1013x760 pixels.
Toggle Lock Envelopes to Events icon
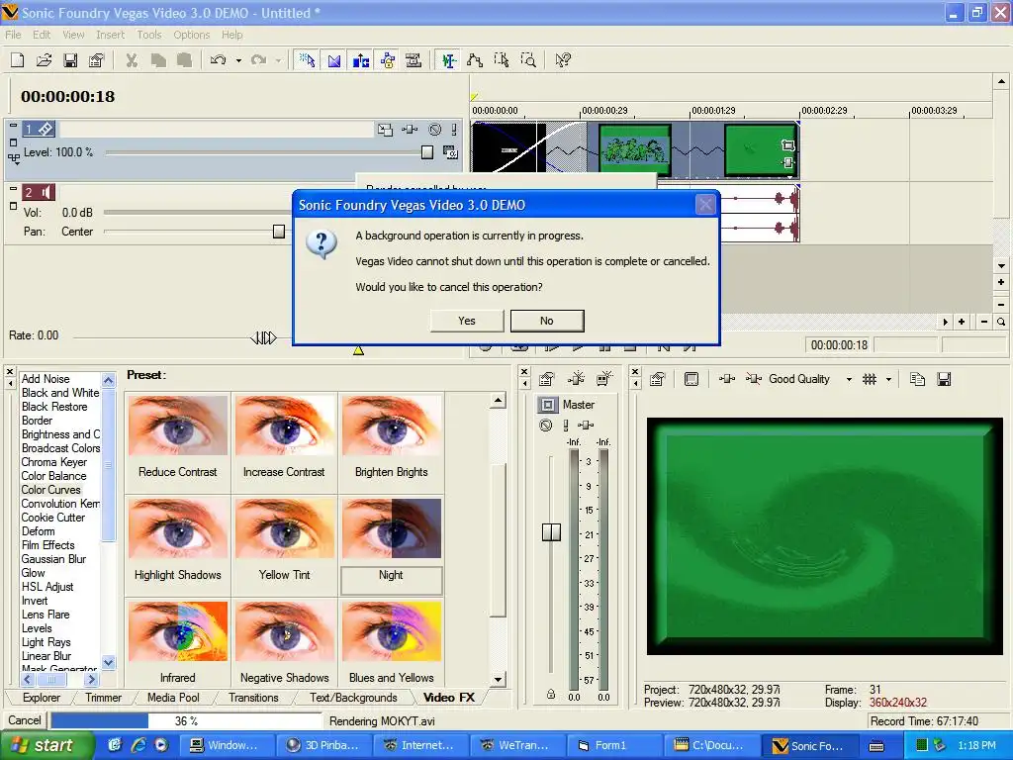(x=388, y=60)
